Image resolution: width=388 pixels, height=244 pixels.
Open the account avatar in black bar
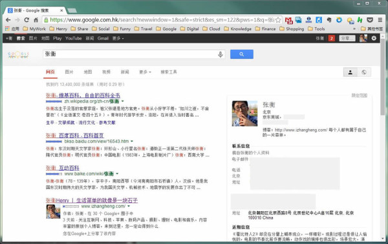[x=363, y=38]
